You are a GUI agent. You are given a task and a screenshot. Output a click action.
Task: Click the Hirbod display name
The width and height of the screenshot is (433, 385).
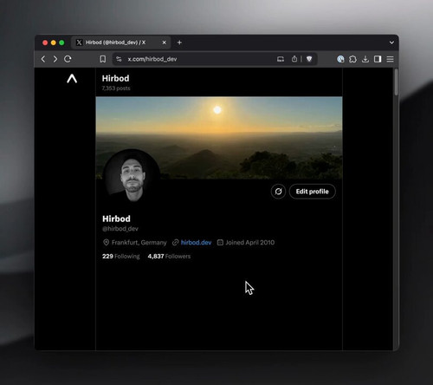tap(116, 219)
